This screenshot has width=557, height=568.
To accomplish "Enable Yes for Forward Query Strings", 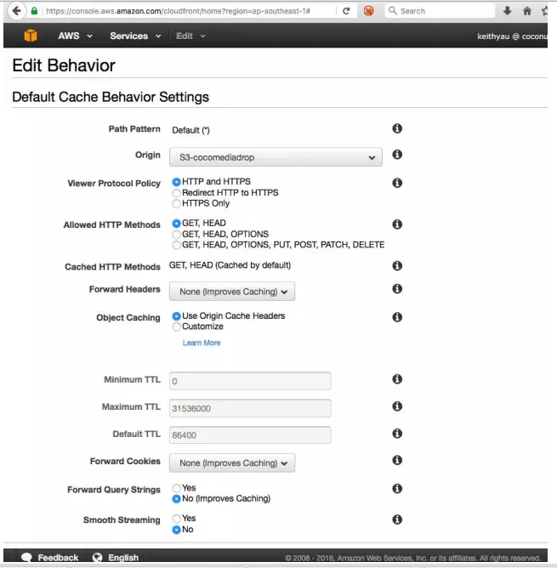I will pos(177,488).
